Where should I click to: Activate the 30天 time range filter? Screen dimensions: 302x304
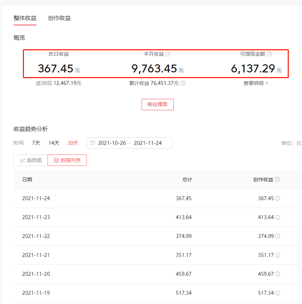tap(73, 143)
